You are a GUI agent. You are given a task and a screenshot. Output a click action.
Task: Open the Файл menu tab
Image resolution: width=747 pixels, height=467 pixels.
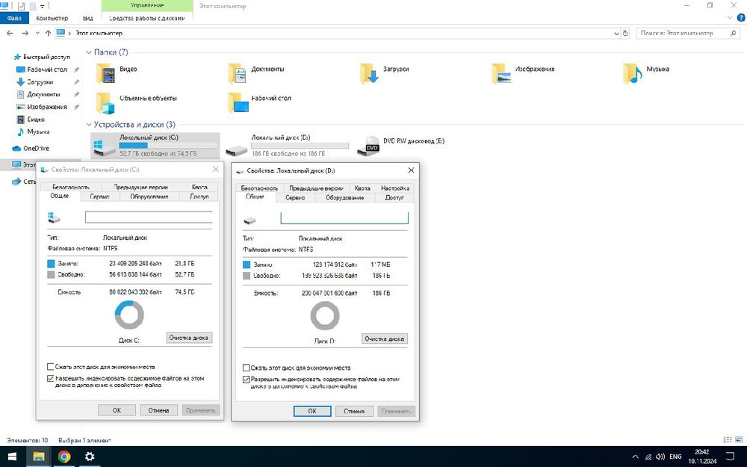pos(14,18)
